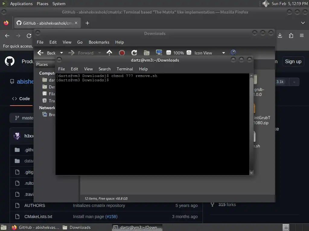Open Help menu in terminal window
Viewport: 309px width, 231px height.
tap(143, 69)
